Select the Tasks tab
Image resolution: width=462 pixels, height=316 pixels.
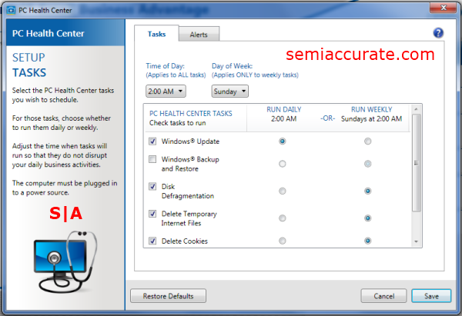coord(156,34)
